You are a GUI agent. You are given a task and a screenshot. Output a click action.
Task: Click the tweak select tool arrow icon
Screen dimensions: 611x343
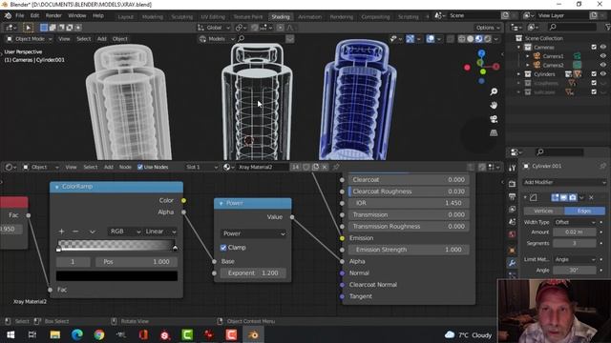pyautogui.click(x=28, y=28)
